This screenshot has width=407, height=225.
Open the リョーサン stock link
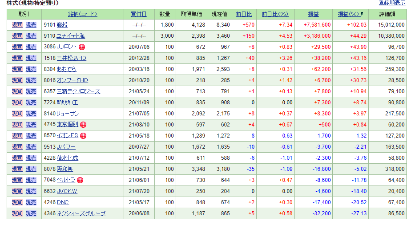click(68, 114)
